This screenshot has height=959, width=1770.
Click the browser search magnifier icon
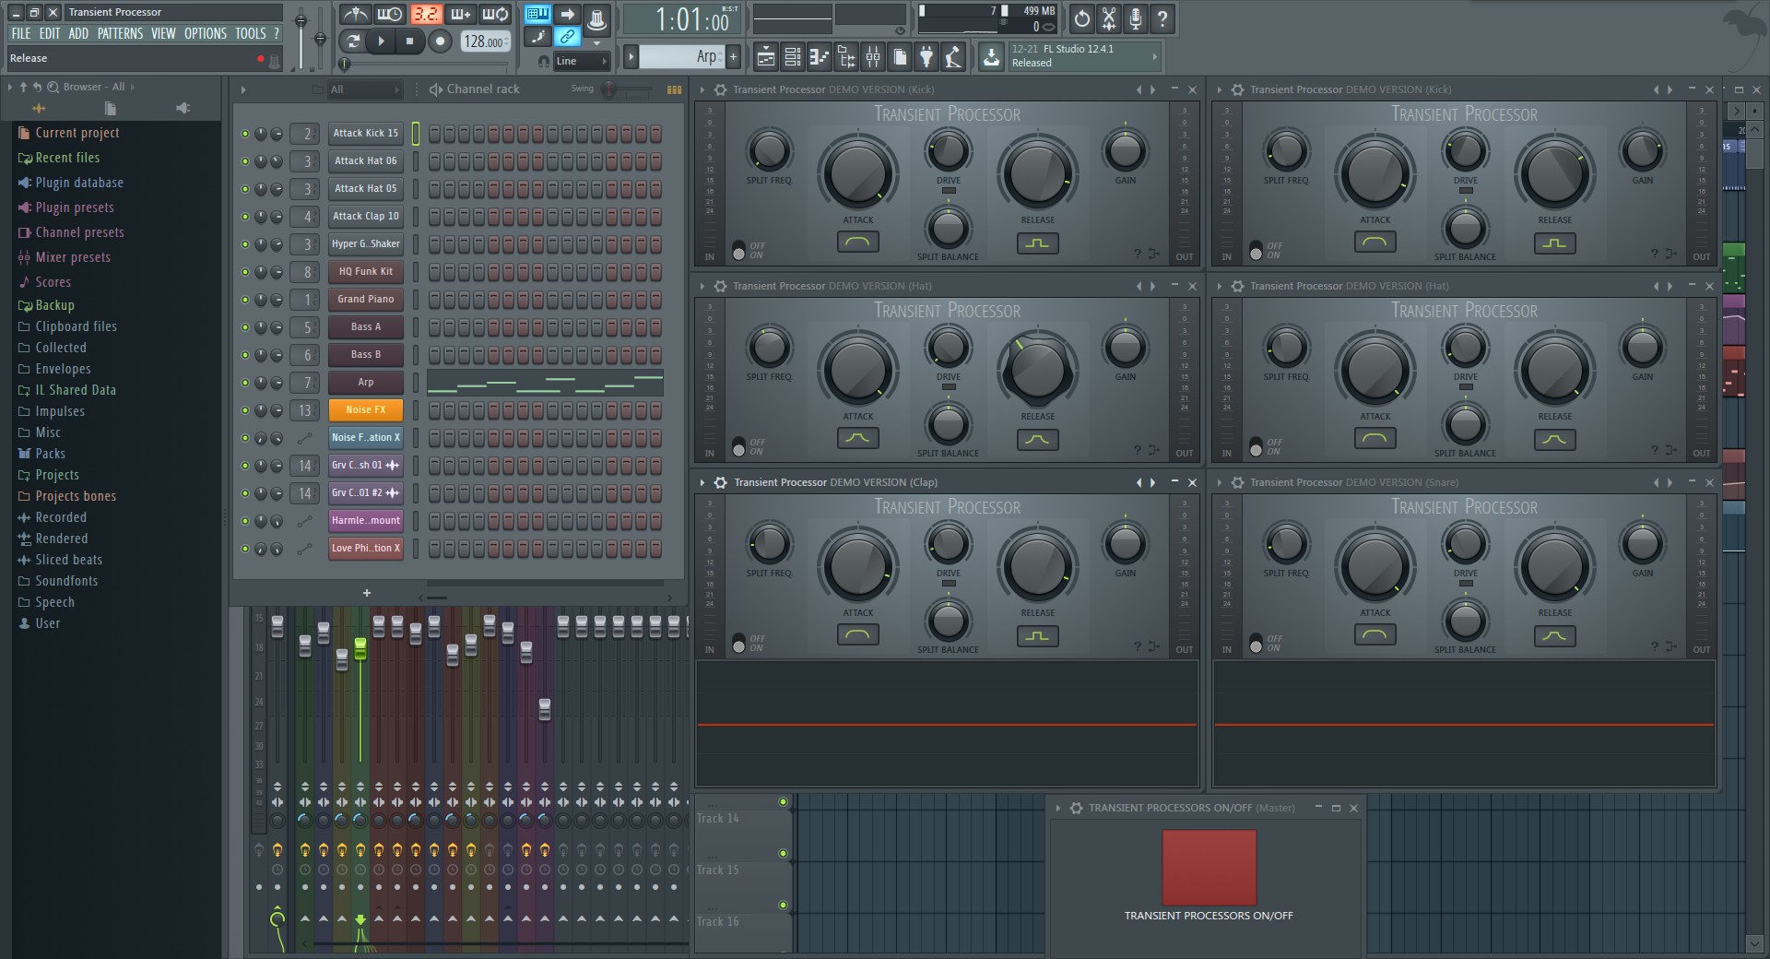[x=53, y=87]
